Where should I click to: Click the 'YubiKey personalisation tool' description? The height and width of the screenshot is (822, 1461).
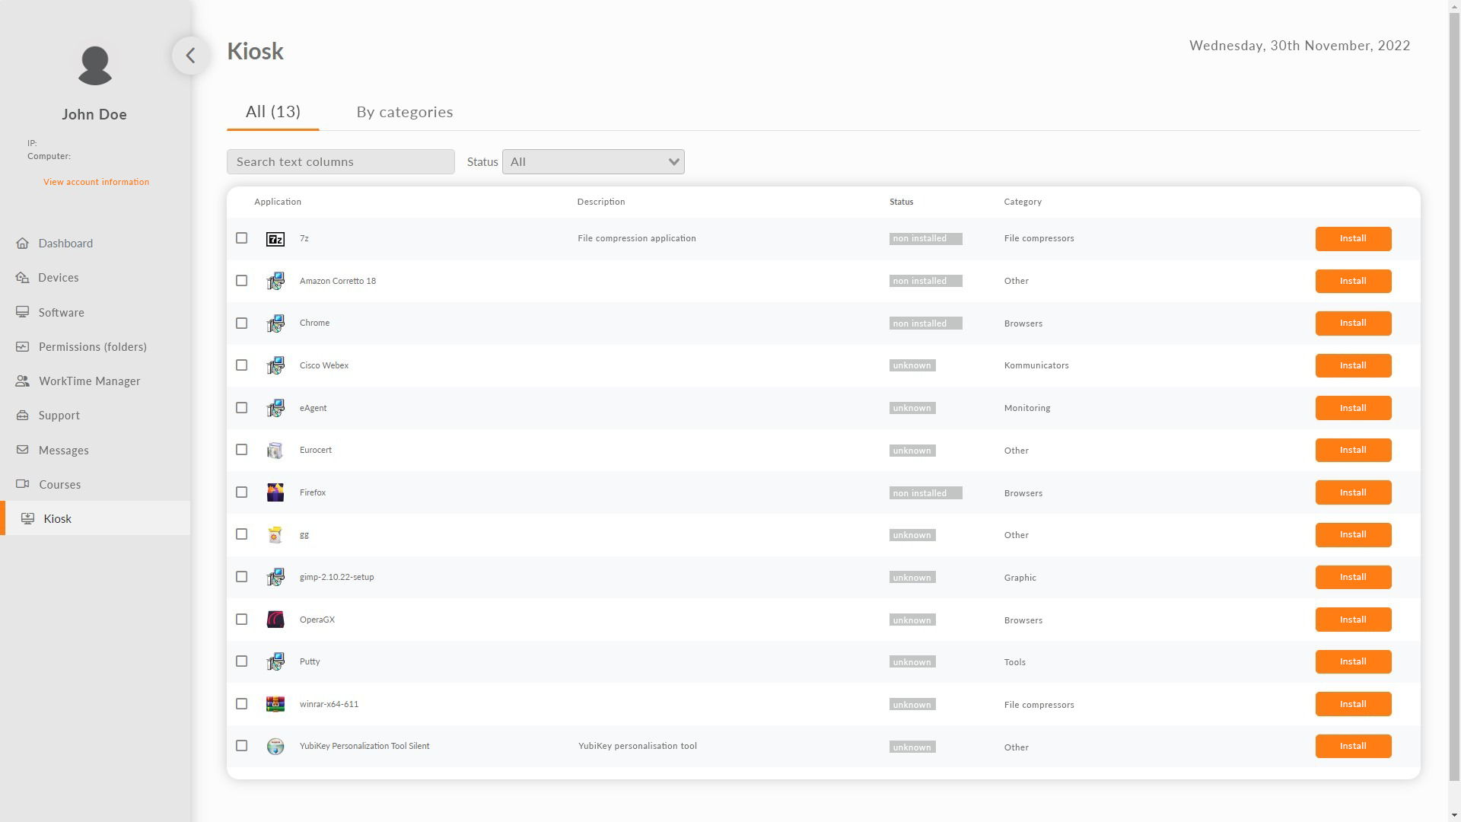[638, 746]
